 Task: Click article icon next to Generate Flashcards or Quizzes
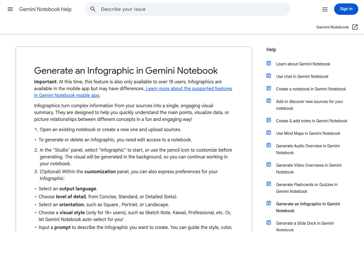269,184
